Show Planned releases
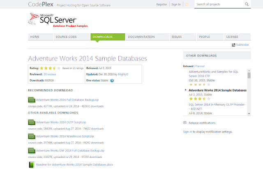Image resolution: width=263 pixels, height=169 pixels. [200, 66]
